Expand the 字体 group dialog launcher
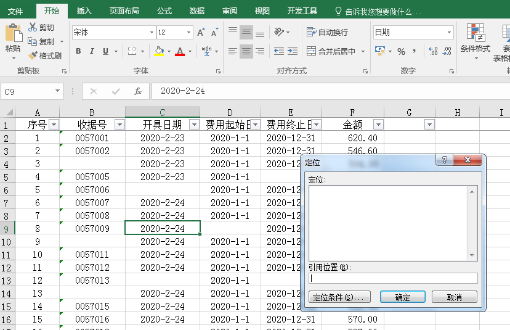 (218, 71)
